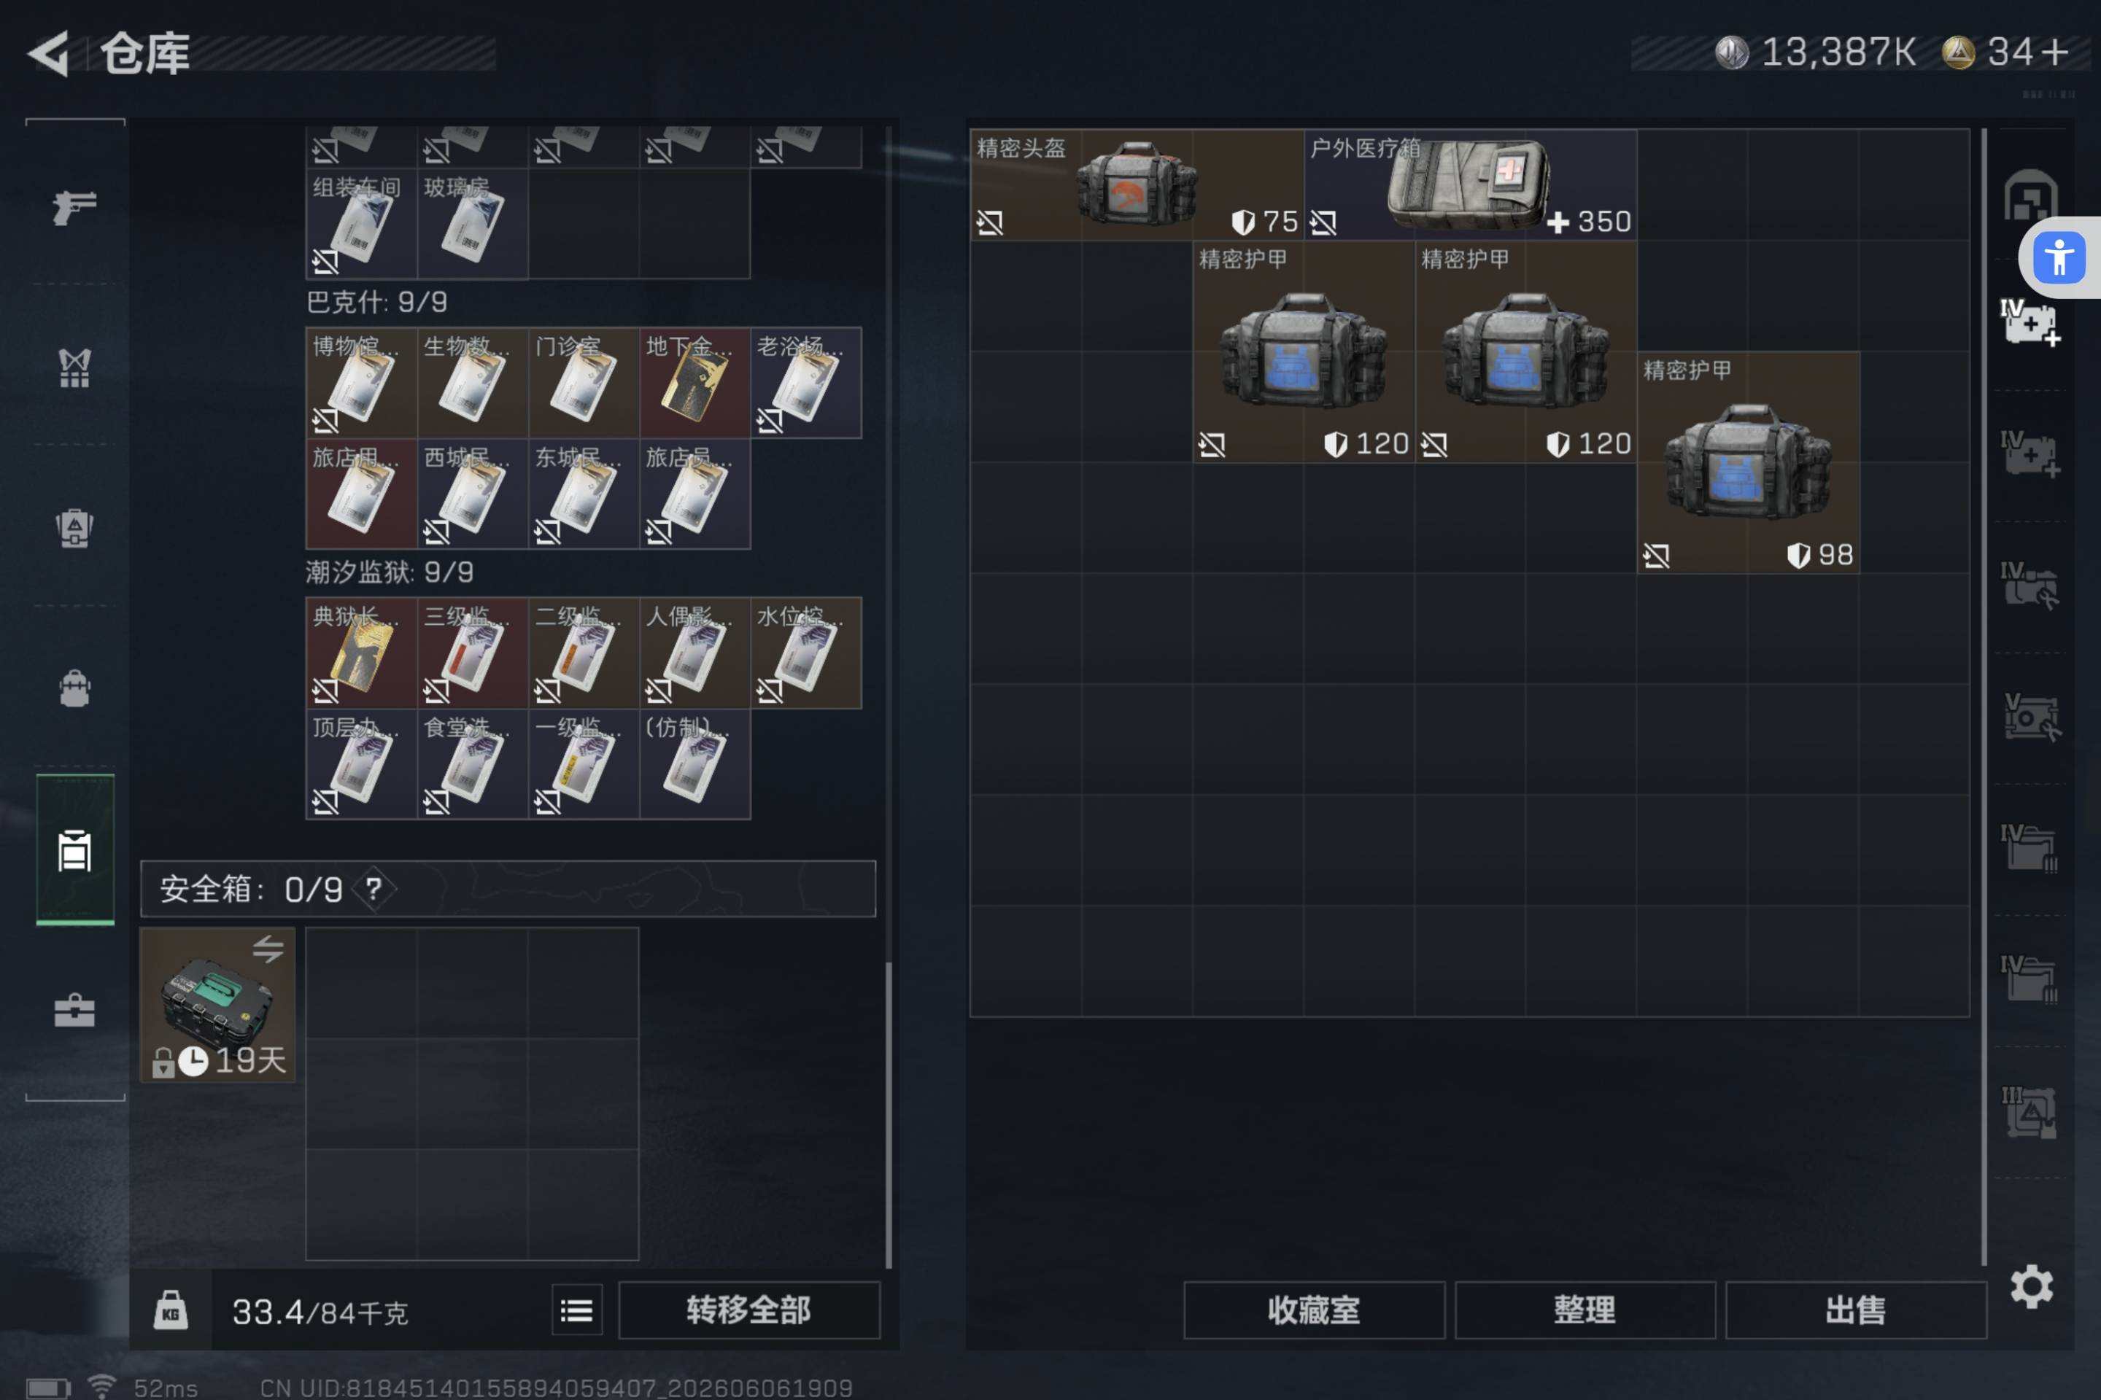Select the 一级监 keycard
2101x1400 pixels.
[584, 764]
